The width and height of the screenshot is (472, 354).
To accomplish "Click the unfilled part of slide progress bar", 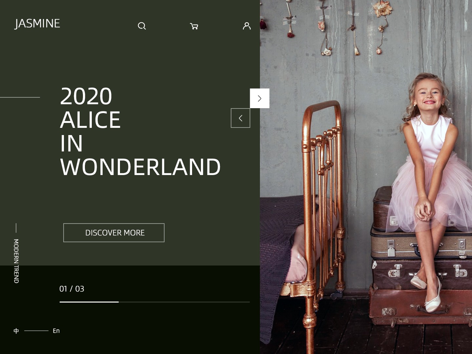I will tap(184, 302).
